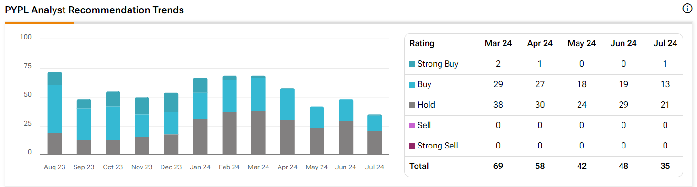
Task: Click Buy value 27 for Apr 24
Action: [x=540, y=84]
